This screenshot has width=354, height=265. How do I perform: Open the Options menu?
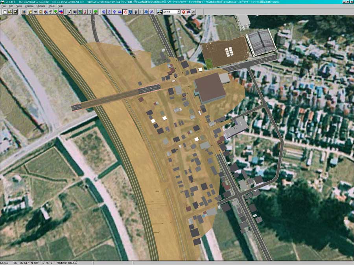(41, 6)
